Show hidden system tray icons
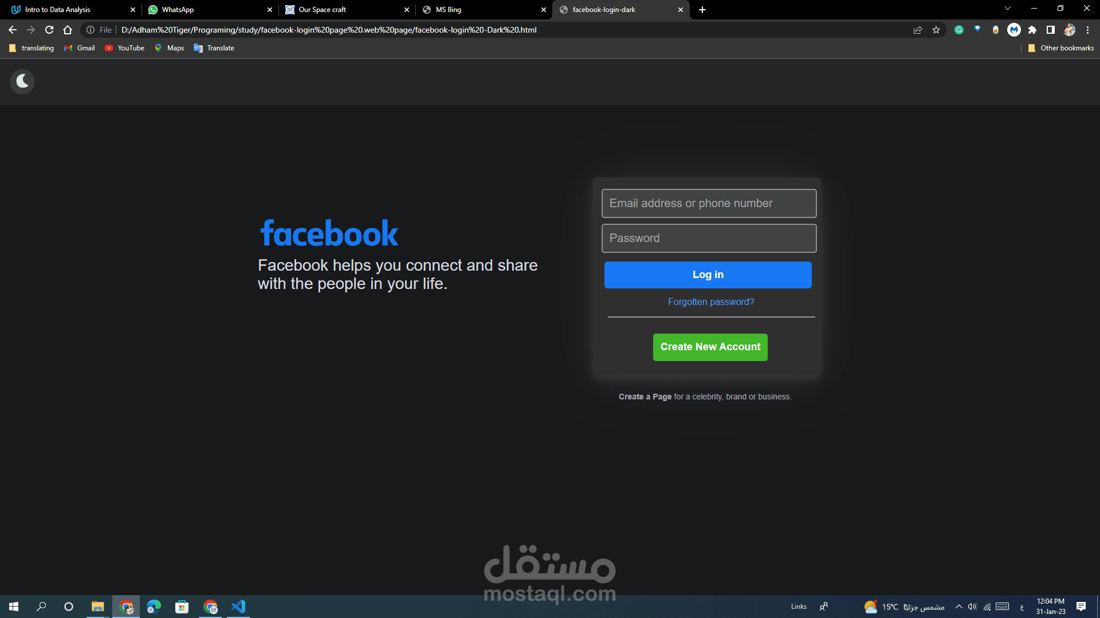The image size is (1100, 618). click(x=958, y=607)
